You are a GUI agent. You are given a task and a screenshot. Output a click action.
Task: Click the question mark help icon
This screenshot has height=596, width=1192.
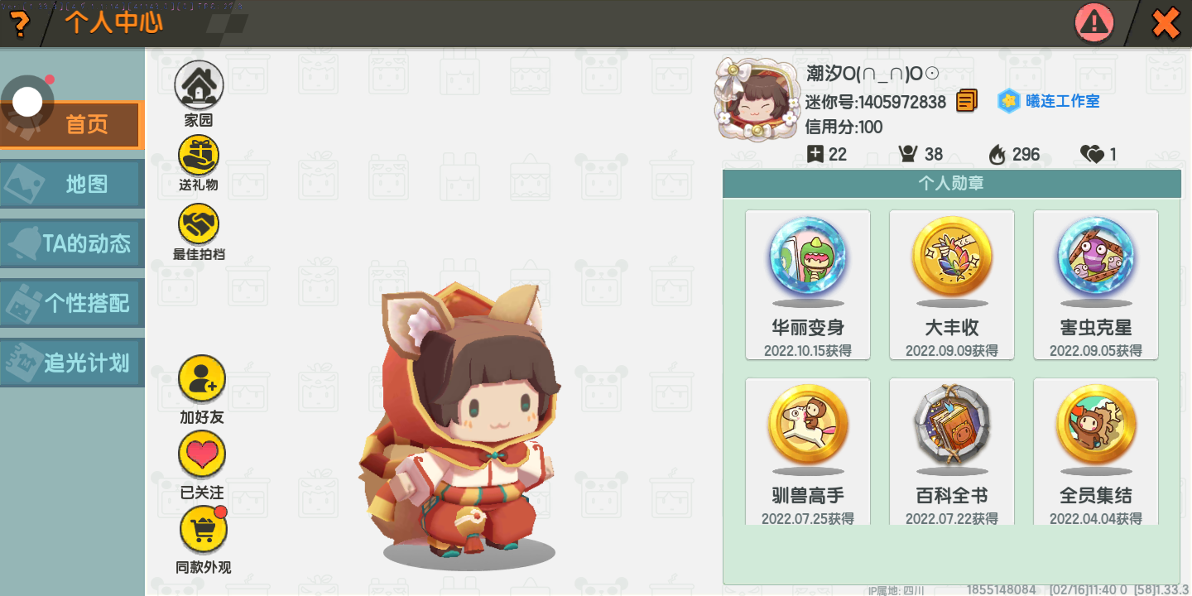pos(18,23)
